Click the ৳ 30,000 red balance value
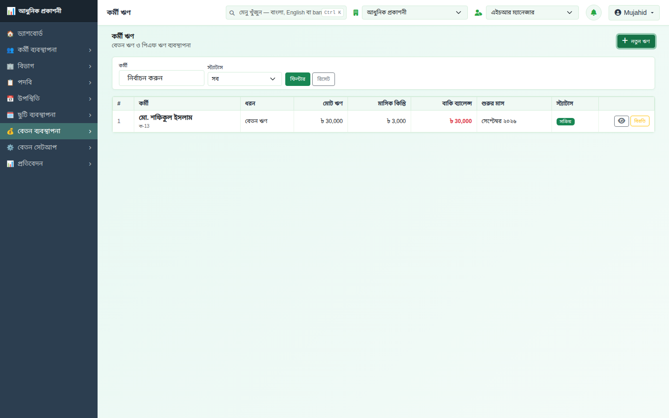 tap(460, 121)
